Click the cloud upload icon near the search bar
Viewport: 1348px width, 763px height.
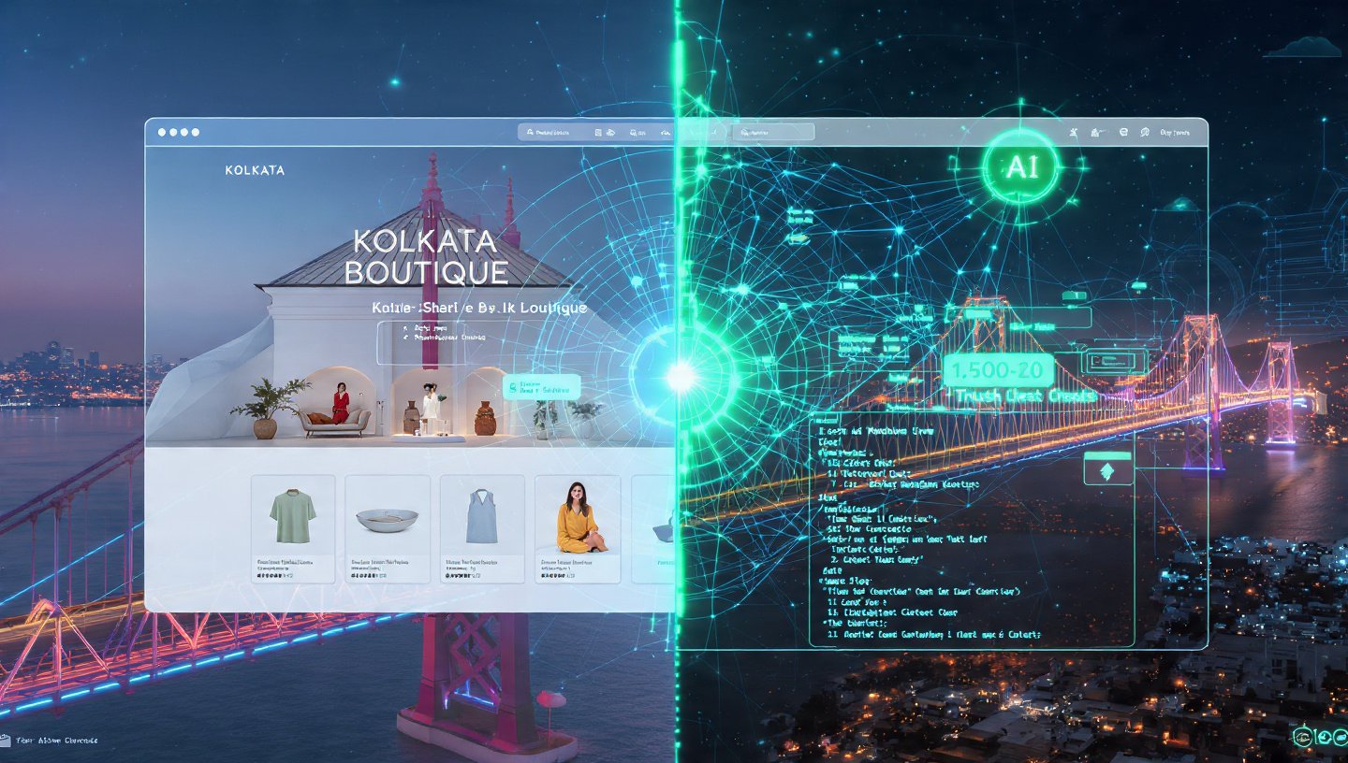coord(611,133)
